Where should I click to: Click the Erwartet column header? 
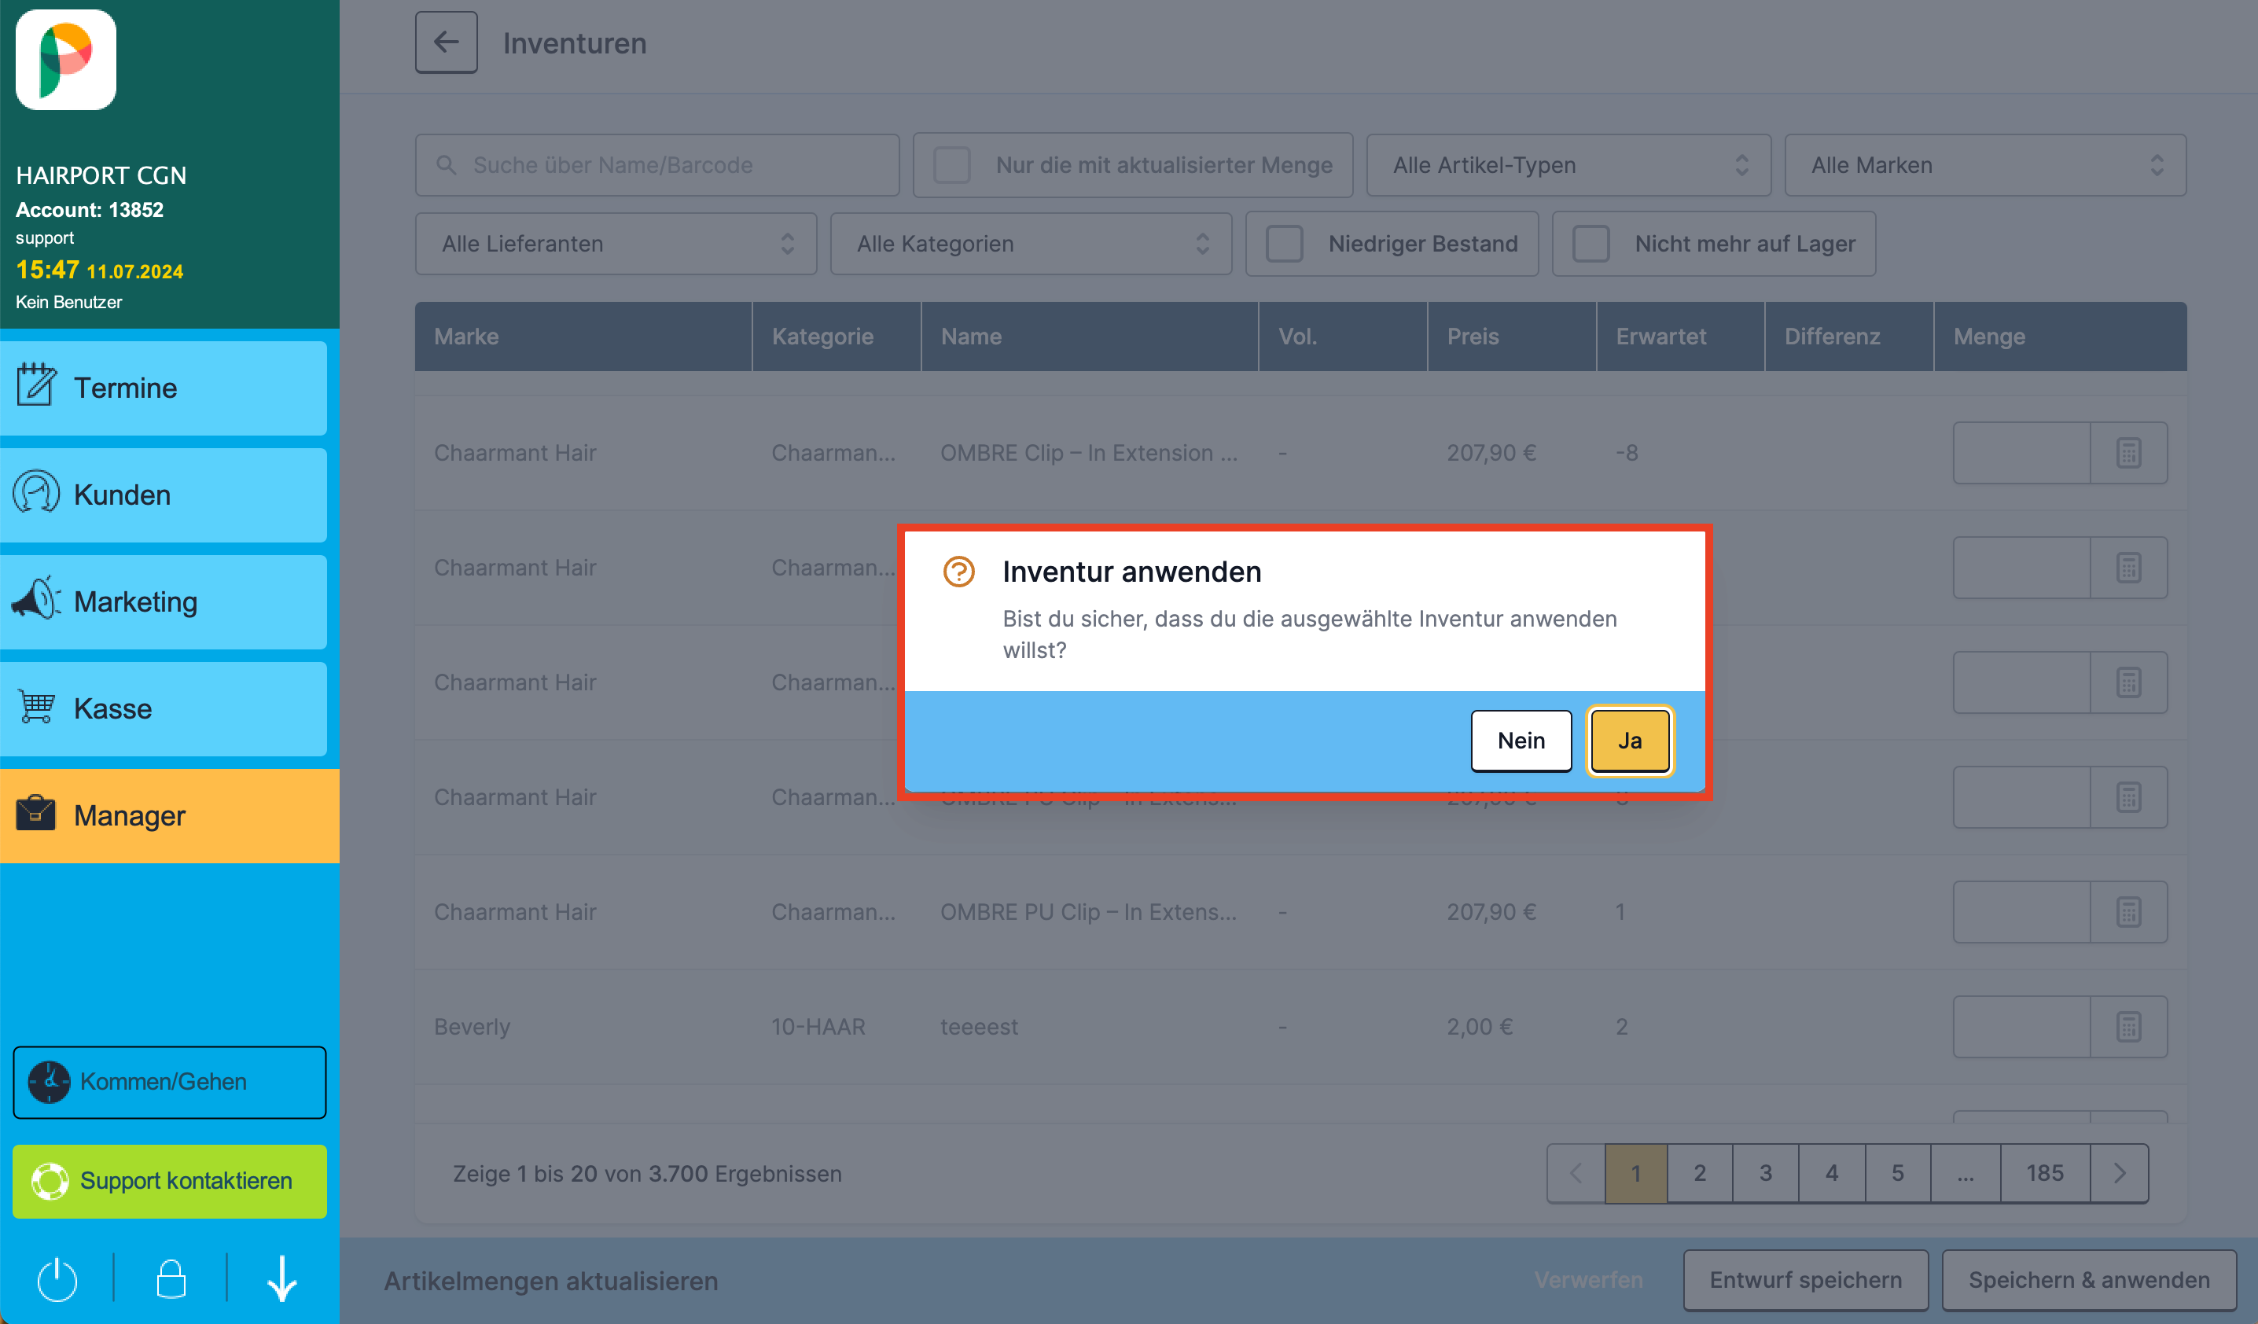coord(1680,337)
